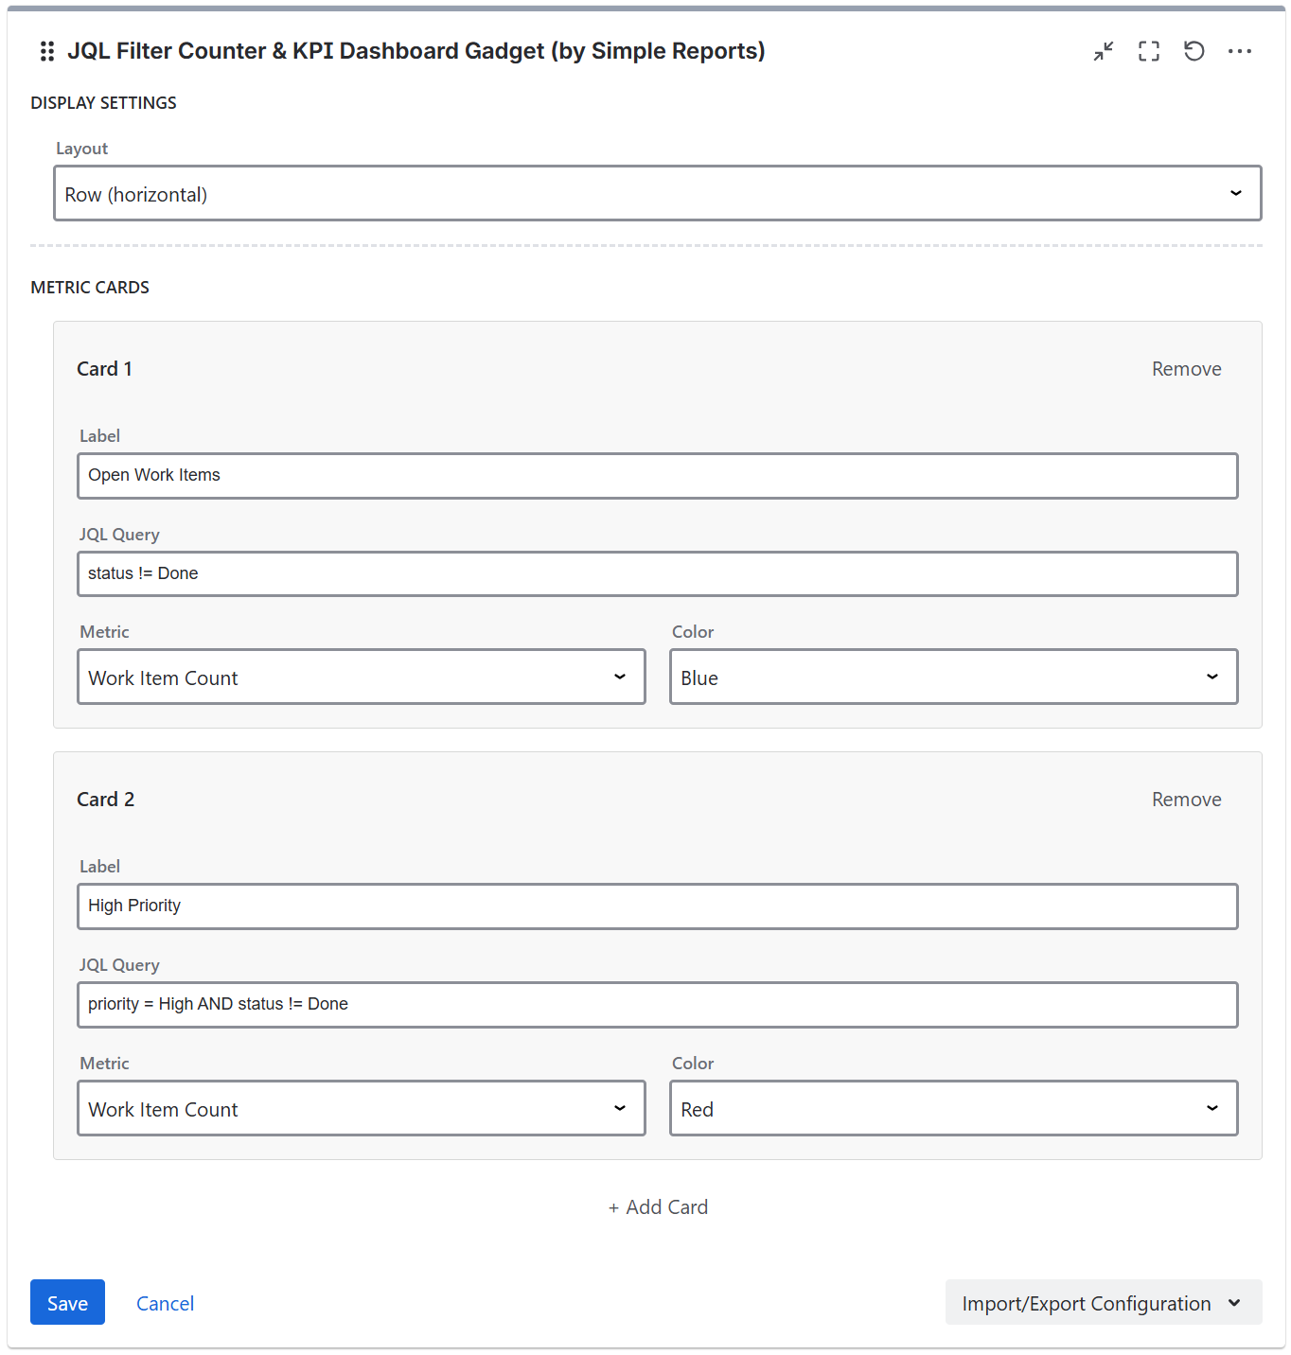Cancel the configuration changes
The image size is (1291, 1355).
(165, 1303)
